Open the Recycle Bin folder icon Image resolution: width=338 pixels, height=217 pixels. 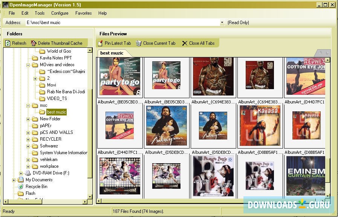[20, 187]
